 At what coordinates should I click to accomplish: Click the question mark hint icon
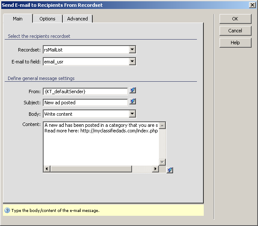7,210
